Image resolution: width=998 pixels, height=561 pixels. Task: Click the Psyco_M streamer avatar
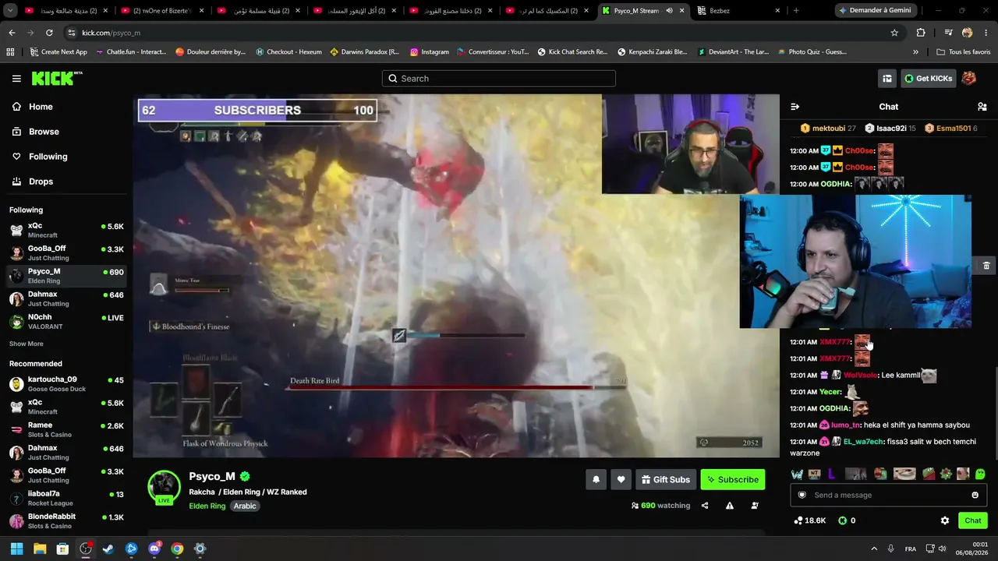point(164,487)
